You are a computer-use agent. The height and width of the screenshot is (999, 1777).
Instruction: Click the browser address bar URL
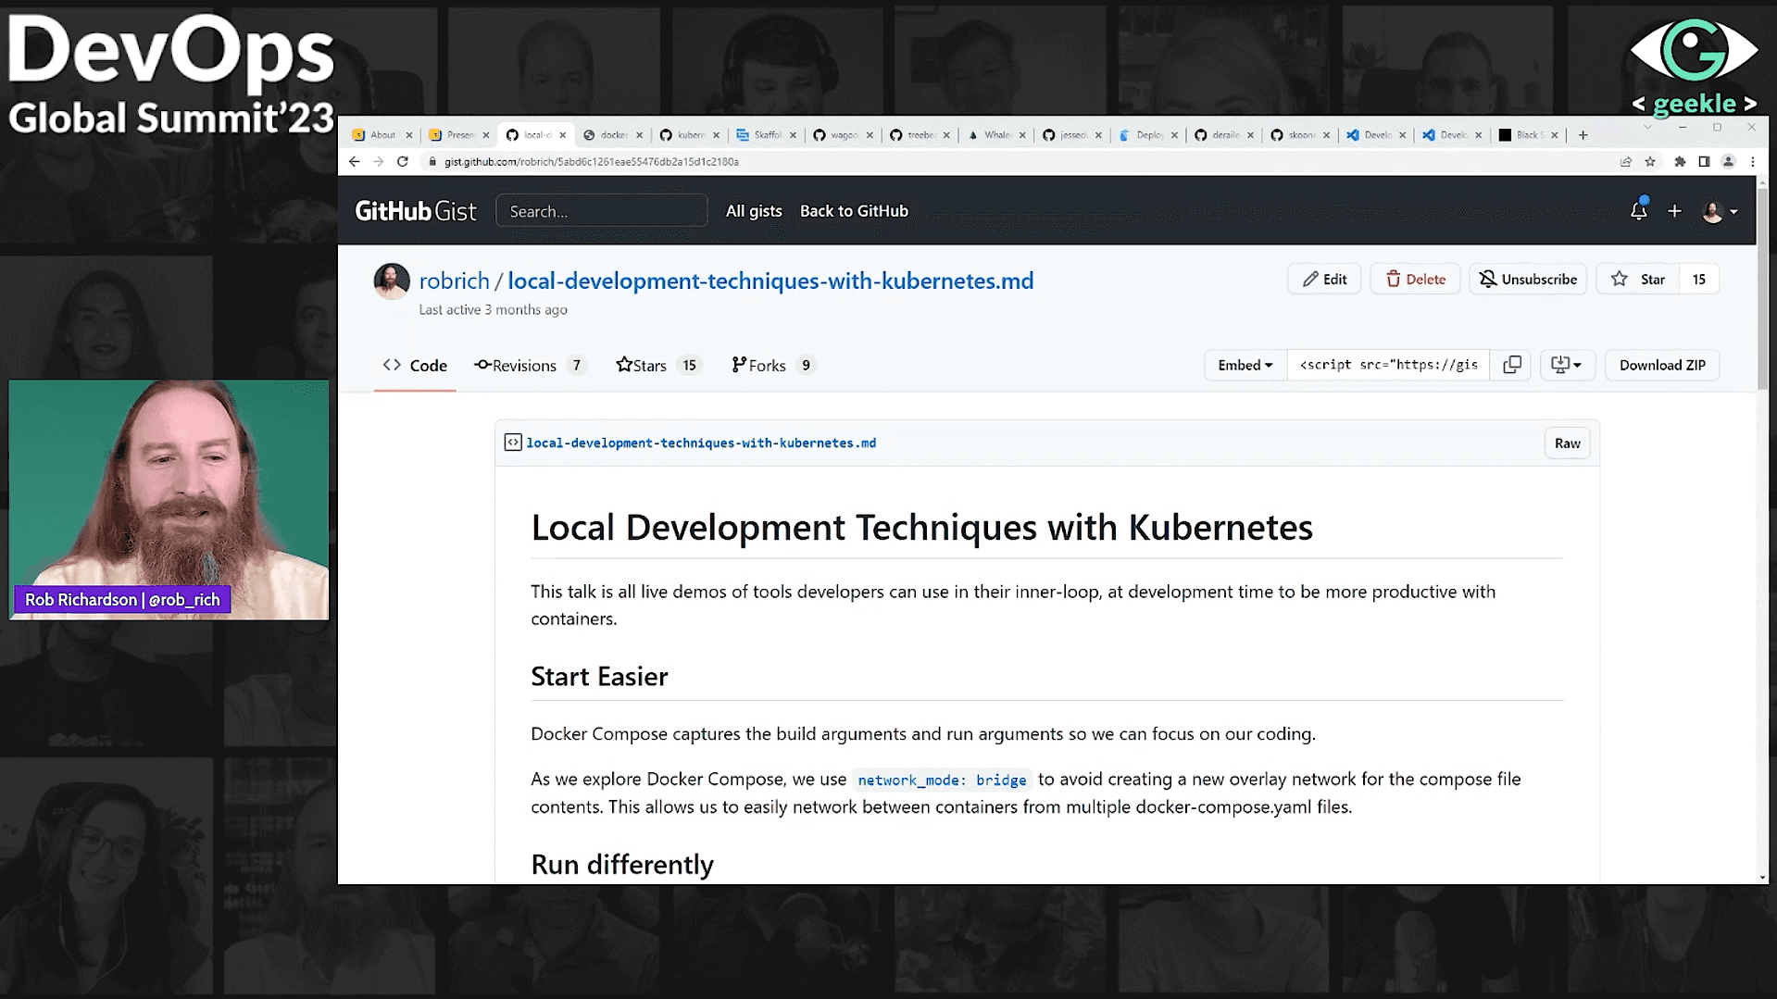[x=591, y=162]
